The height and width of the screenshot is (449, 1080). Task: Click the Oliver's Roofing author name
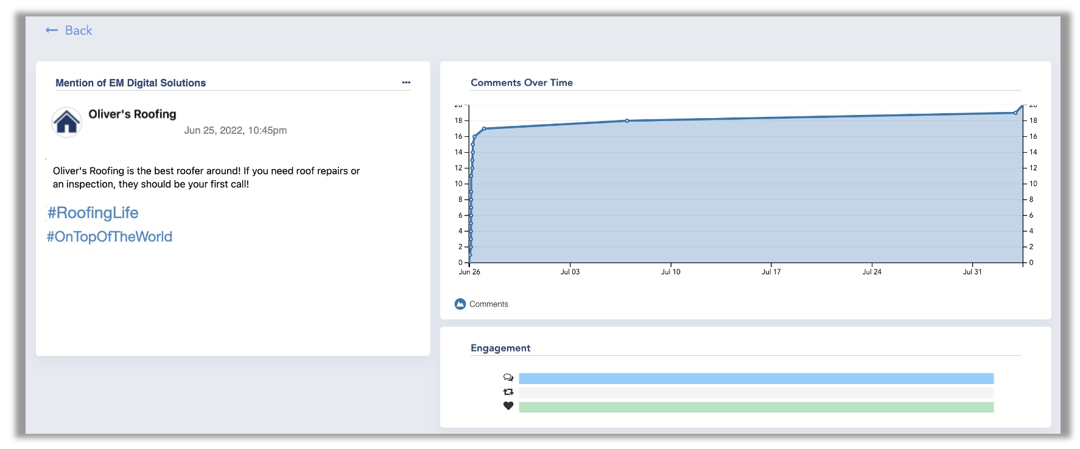132,114
